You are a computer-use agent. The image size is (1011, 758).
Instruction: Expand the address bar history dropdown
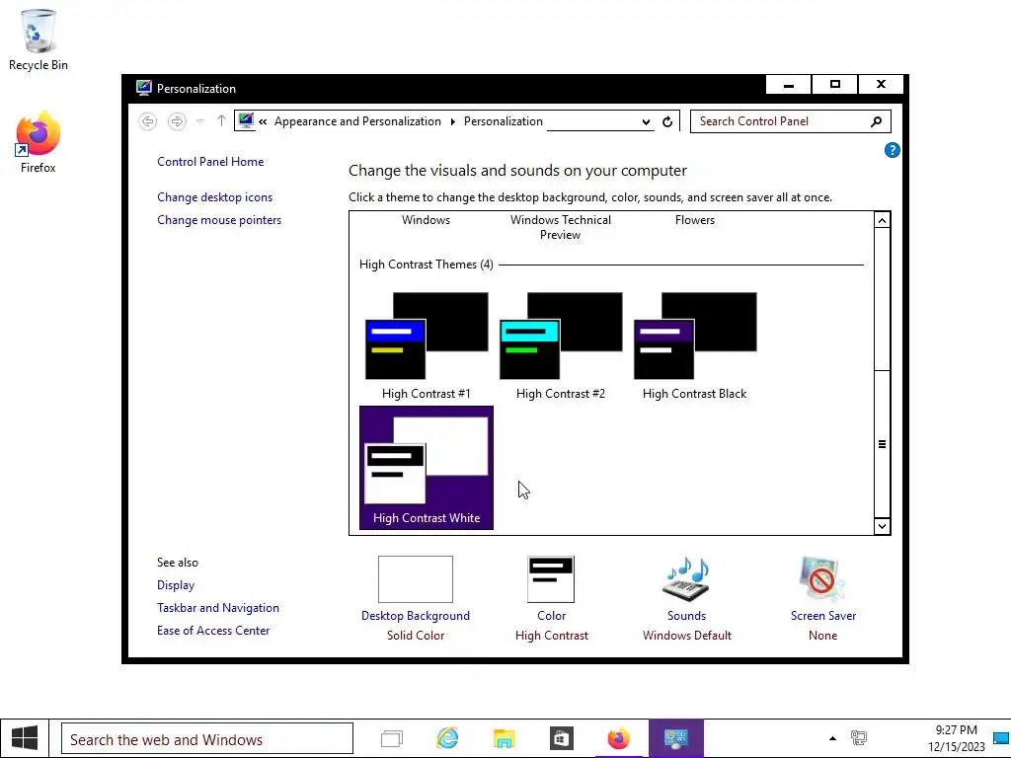point(646,121)
